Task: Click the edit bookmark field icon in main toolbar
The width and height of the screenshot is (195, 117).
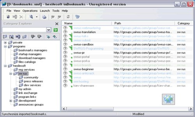Action: [15, 17]
